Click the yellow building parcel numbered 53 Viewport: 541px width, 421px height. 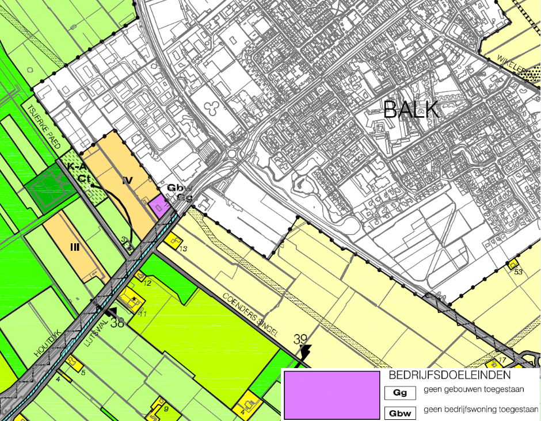click(x=512, y=265)
